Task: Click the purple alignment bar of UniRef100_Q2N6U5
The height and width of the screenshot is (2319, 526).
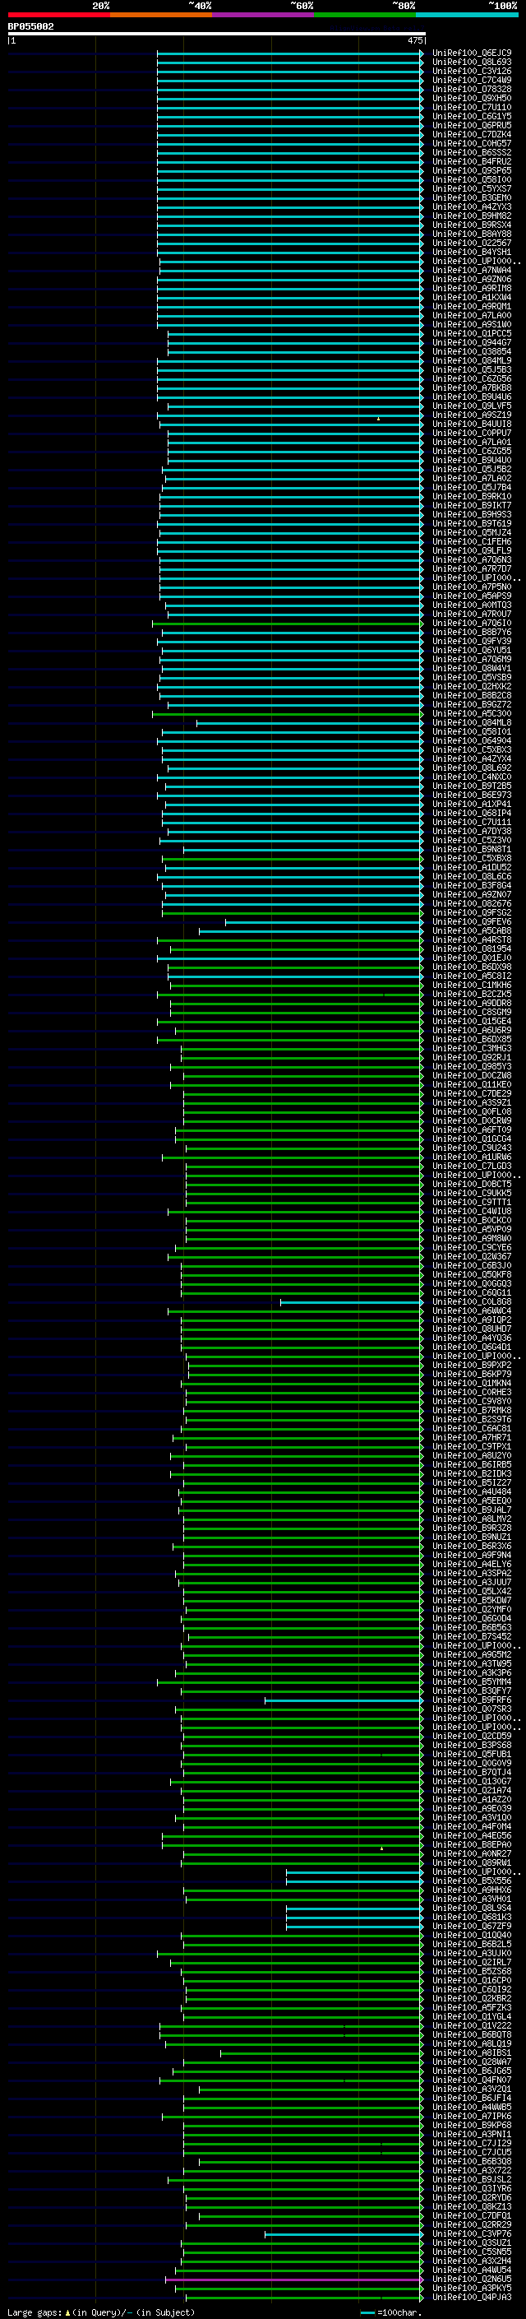Action: tap(294, 2279)
